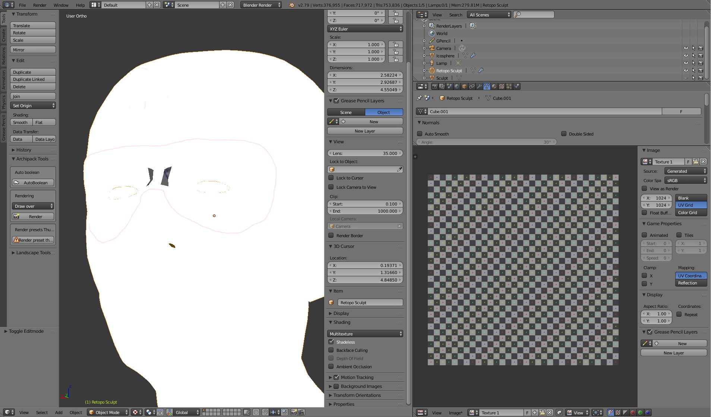The image size is (711, 417).
Task: Switch to the Scene tab in Grease Pencil Layers
Action: (x=345, y=112)
